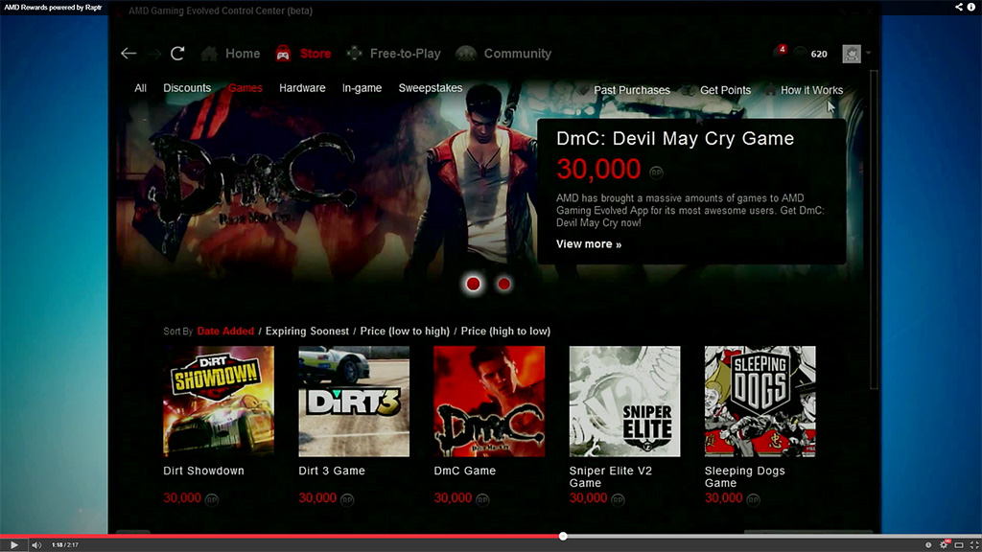Open notifications with the red 4 badge

[x=781, y=50]
